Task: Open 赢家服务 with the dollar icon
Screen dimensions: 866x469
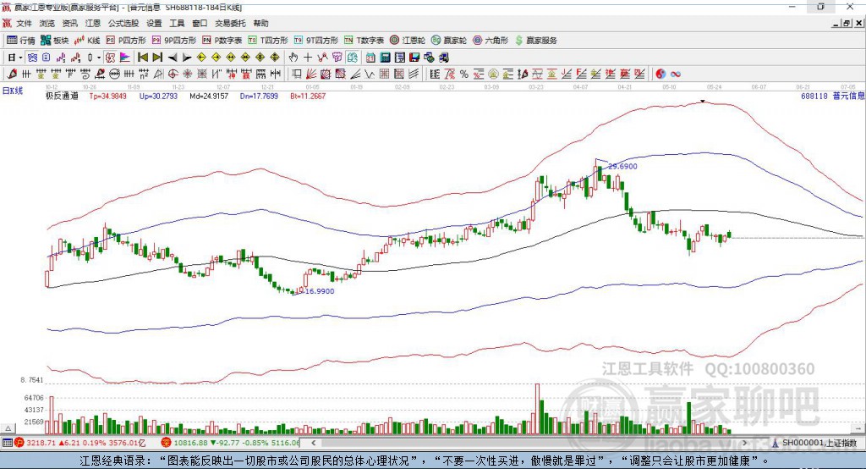Action: click(535, 41)
